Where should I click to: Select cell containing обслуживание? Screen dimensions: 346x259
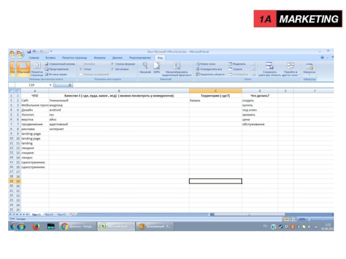(260, 124)
